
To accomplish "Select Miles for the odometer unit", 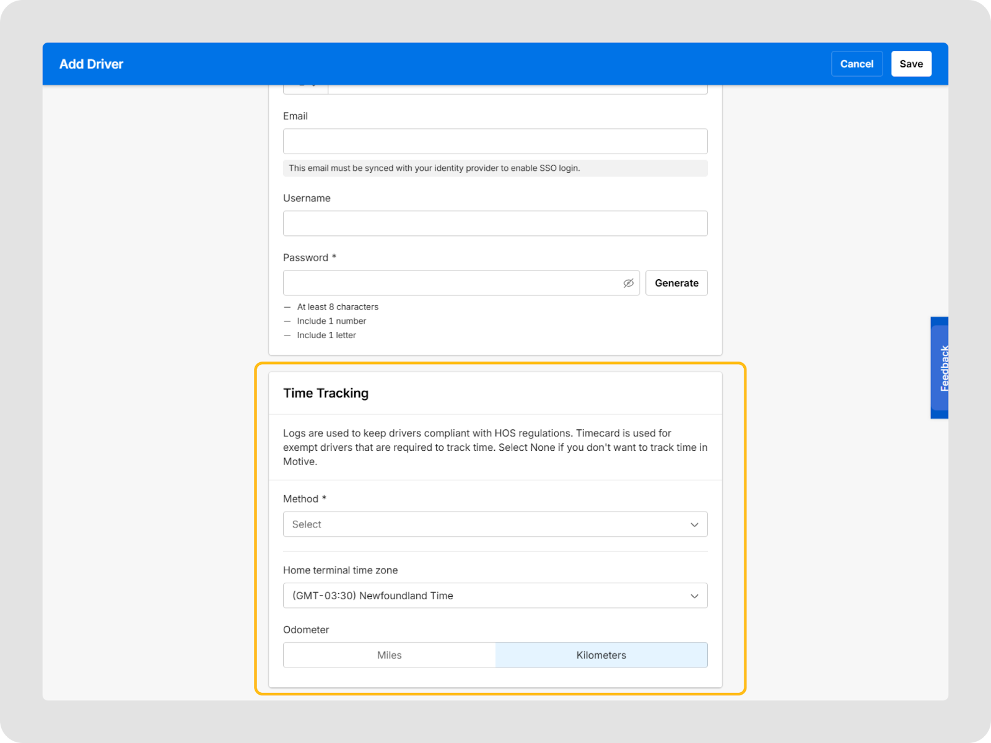I will pos(389,655).
